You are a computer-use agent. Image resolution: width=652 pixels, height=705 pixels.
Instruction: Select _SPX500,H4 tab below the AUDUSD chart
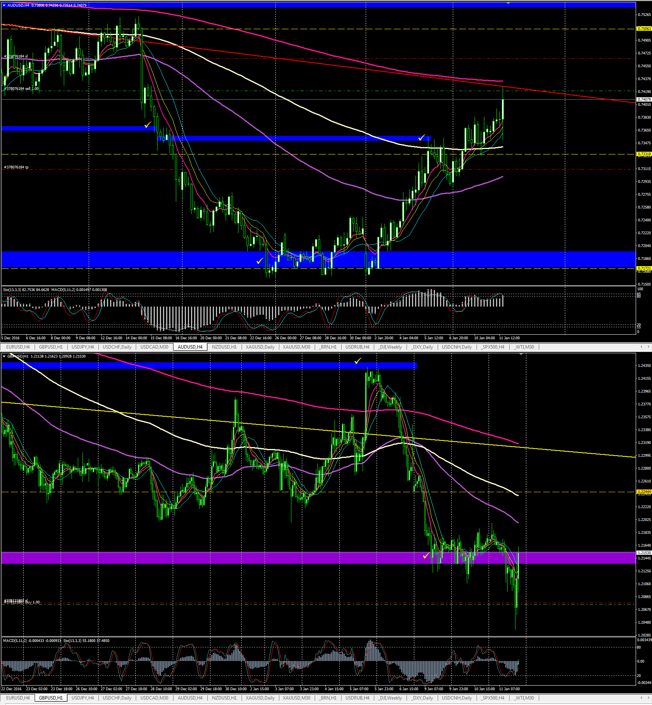click(493, 347)
